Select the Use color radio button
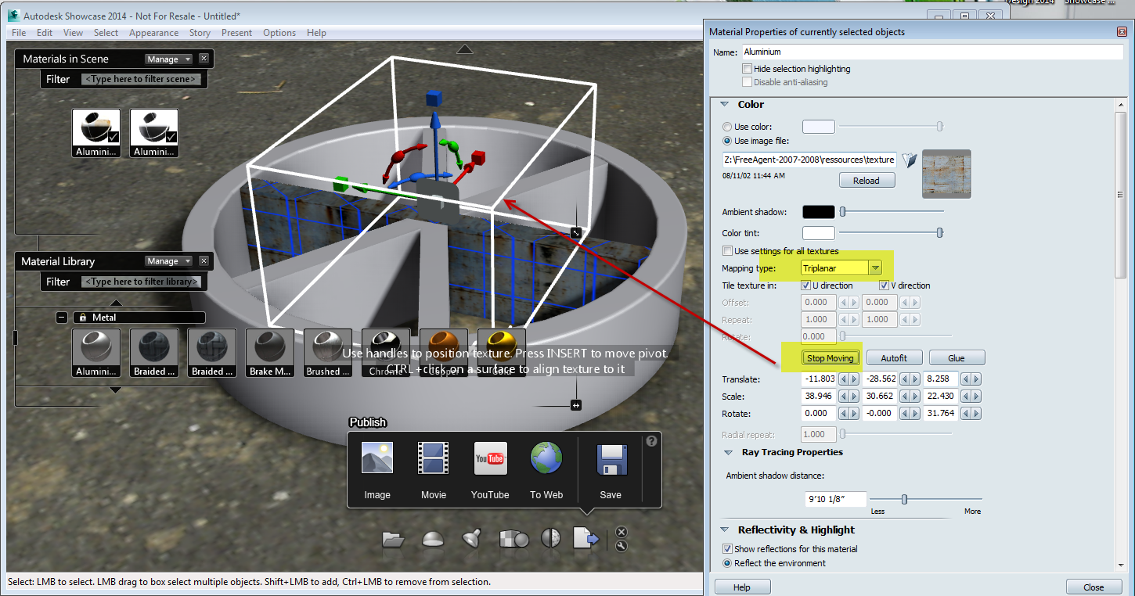 pos(727,127)
